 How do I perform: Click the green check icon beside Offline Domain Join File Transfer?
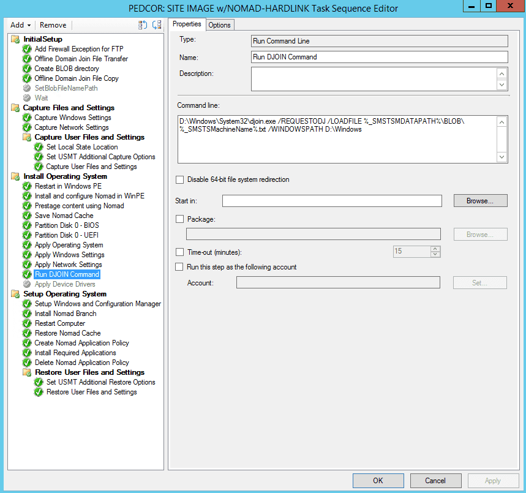click(27, 59)
